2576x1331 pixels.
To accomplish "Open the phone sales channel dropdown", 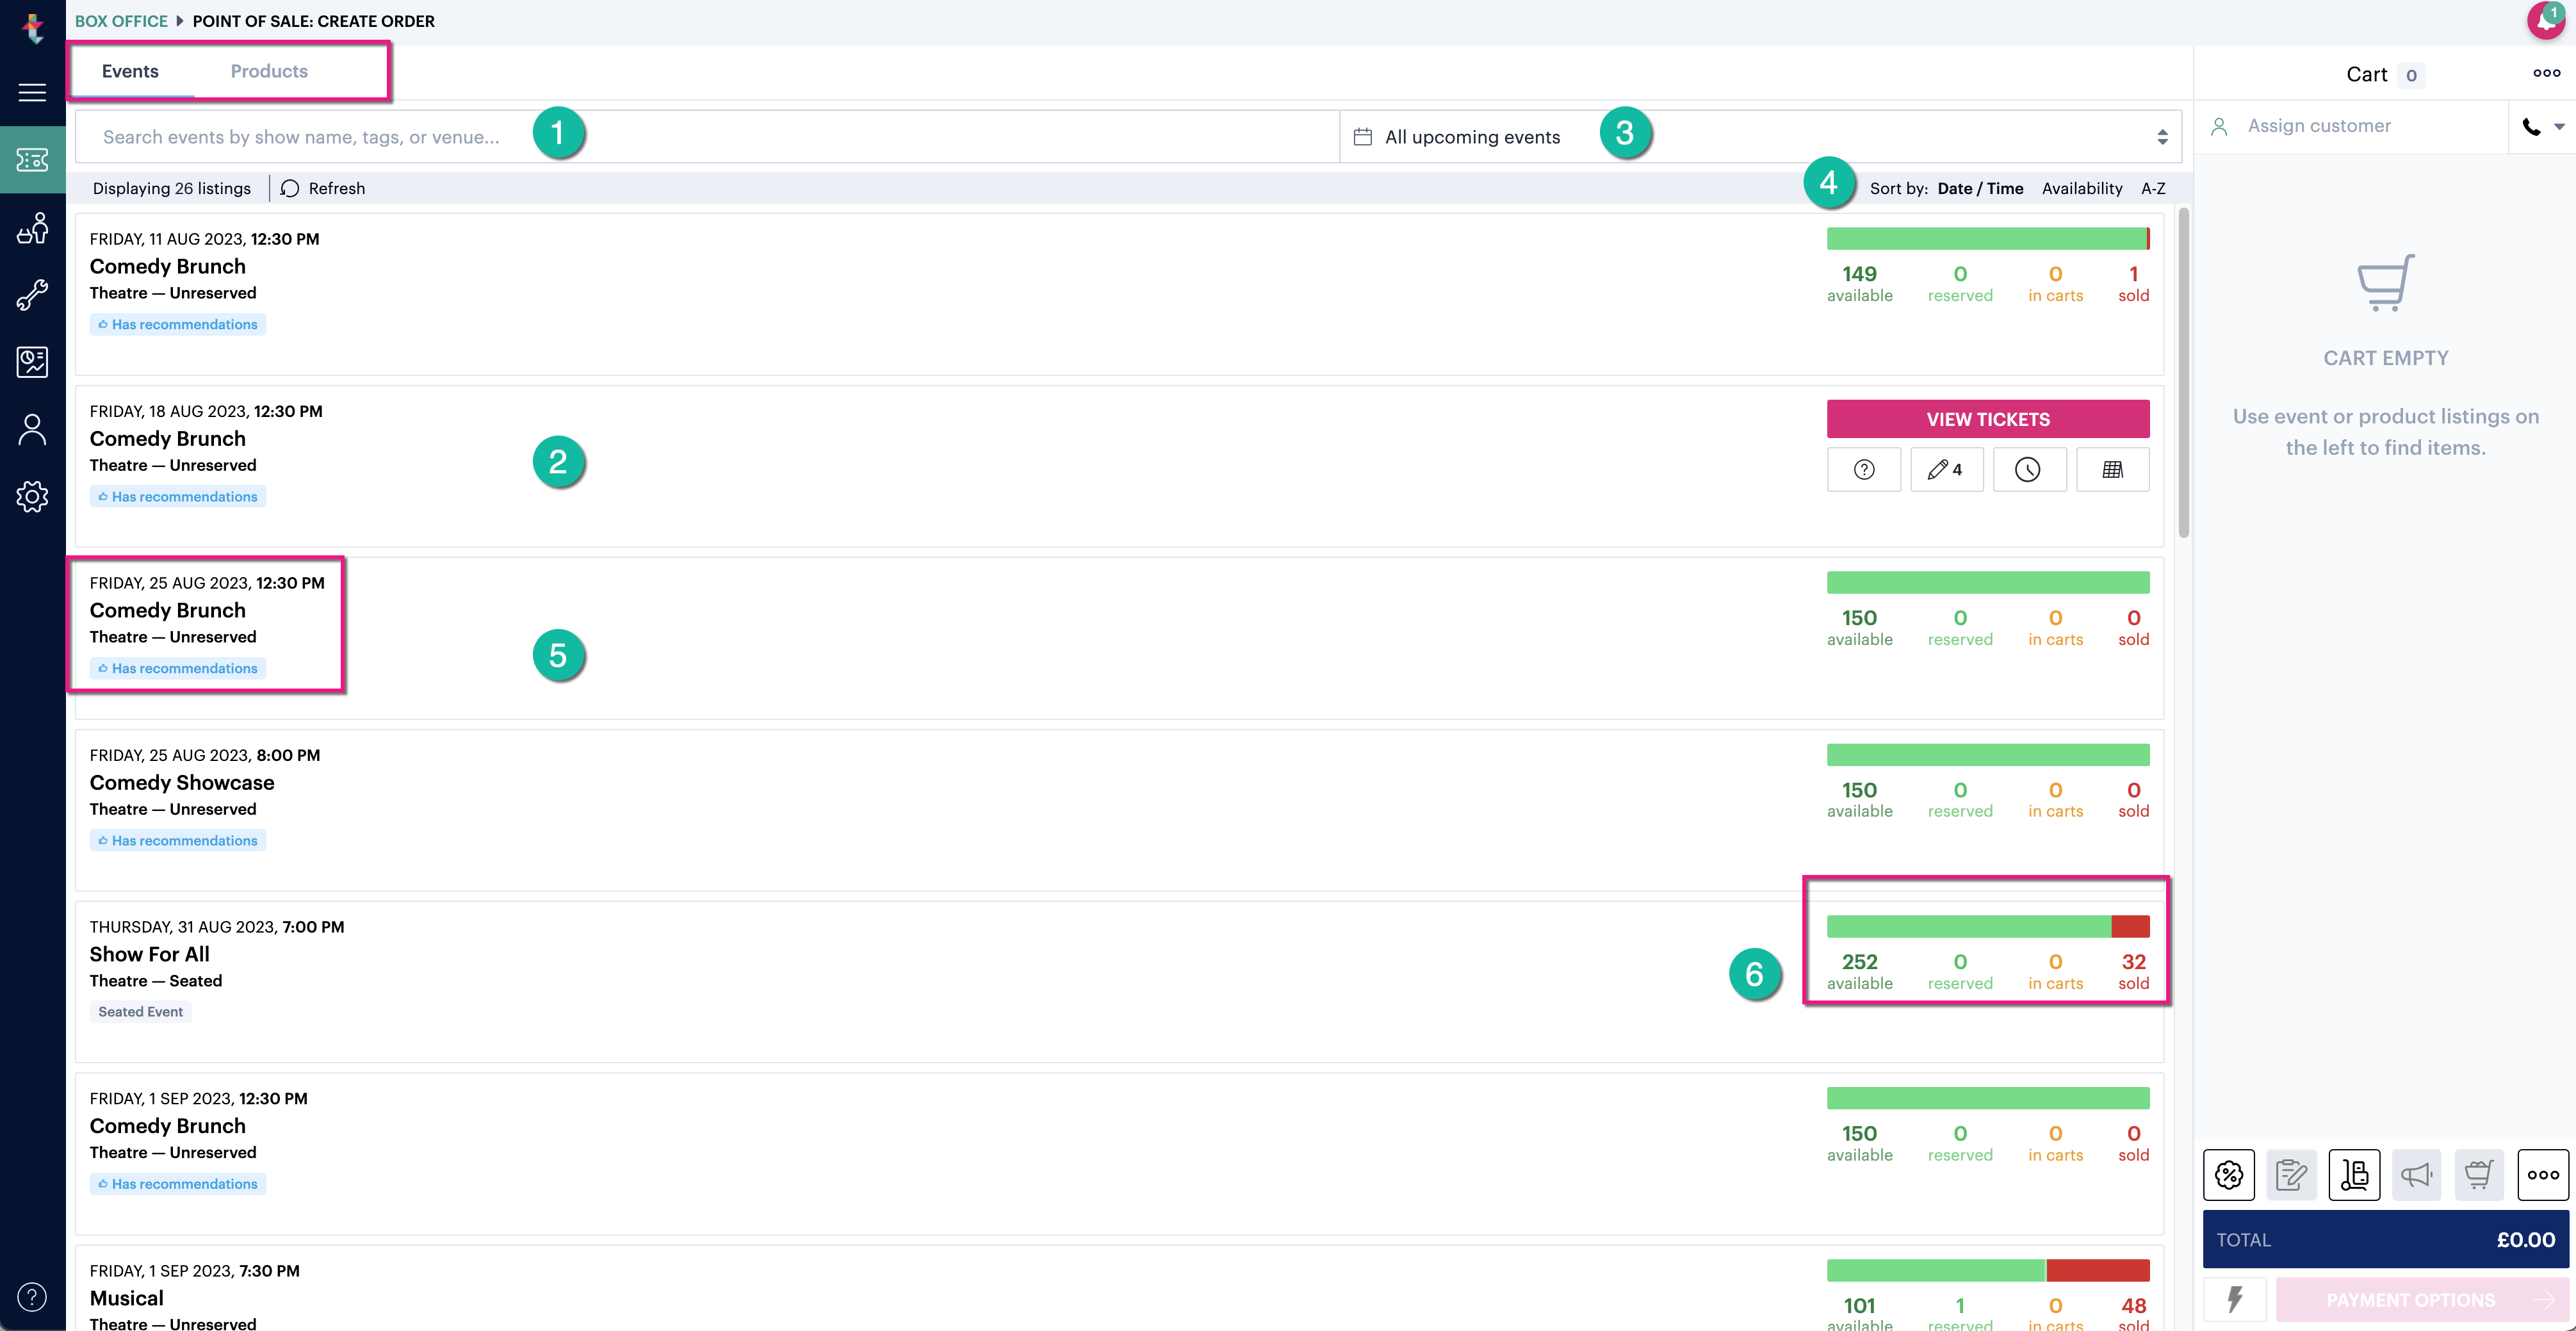I will point(2542,127).
